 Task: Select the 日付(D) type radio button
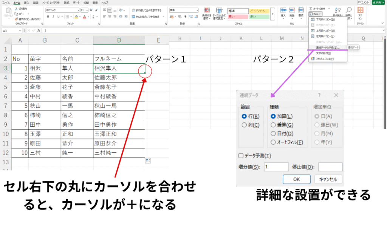(x=273, y=133)
